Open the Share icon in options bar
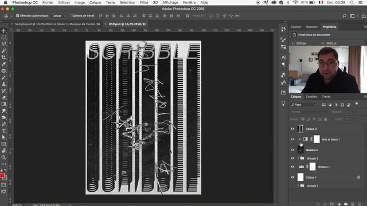 [364, 16]
